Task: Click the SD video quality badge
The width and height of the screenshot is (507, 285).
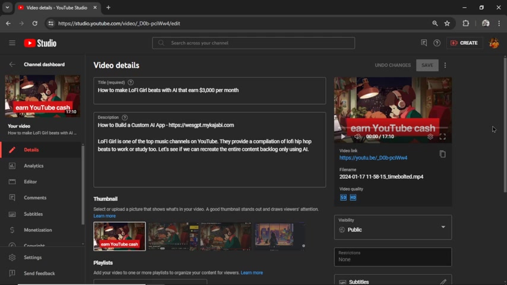Action: [x=343, y=197]
